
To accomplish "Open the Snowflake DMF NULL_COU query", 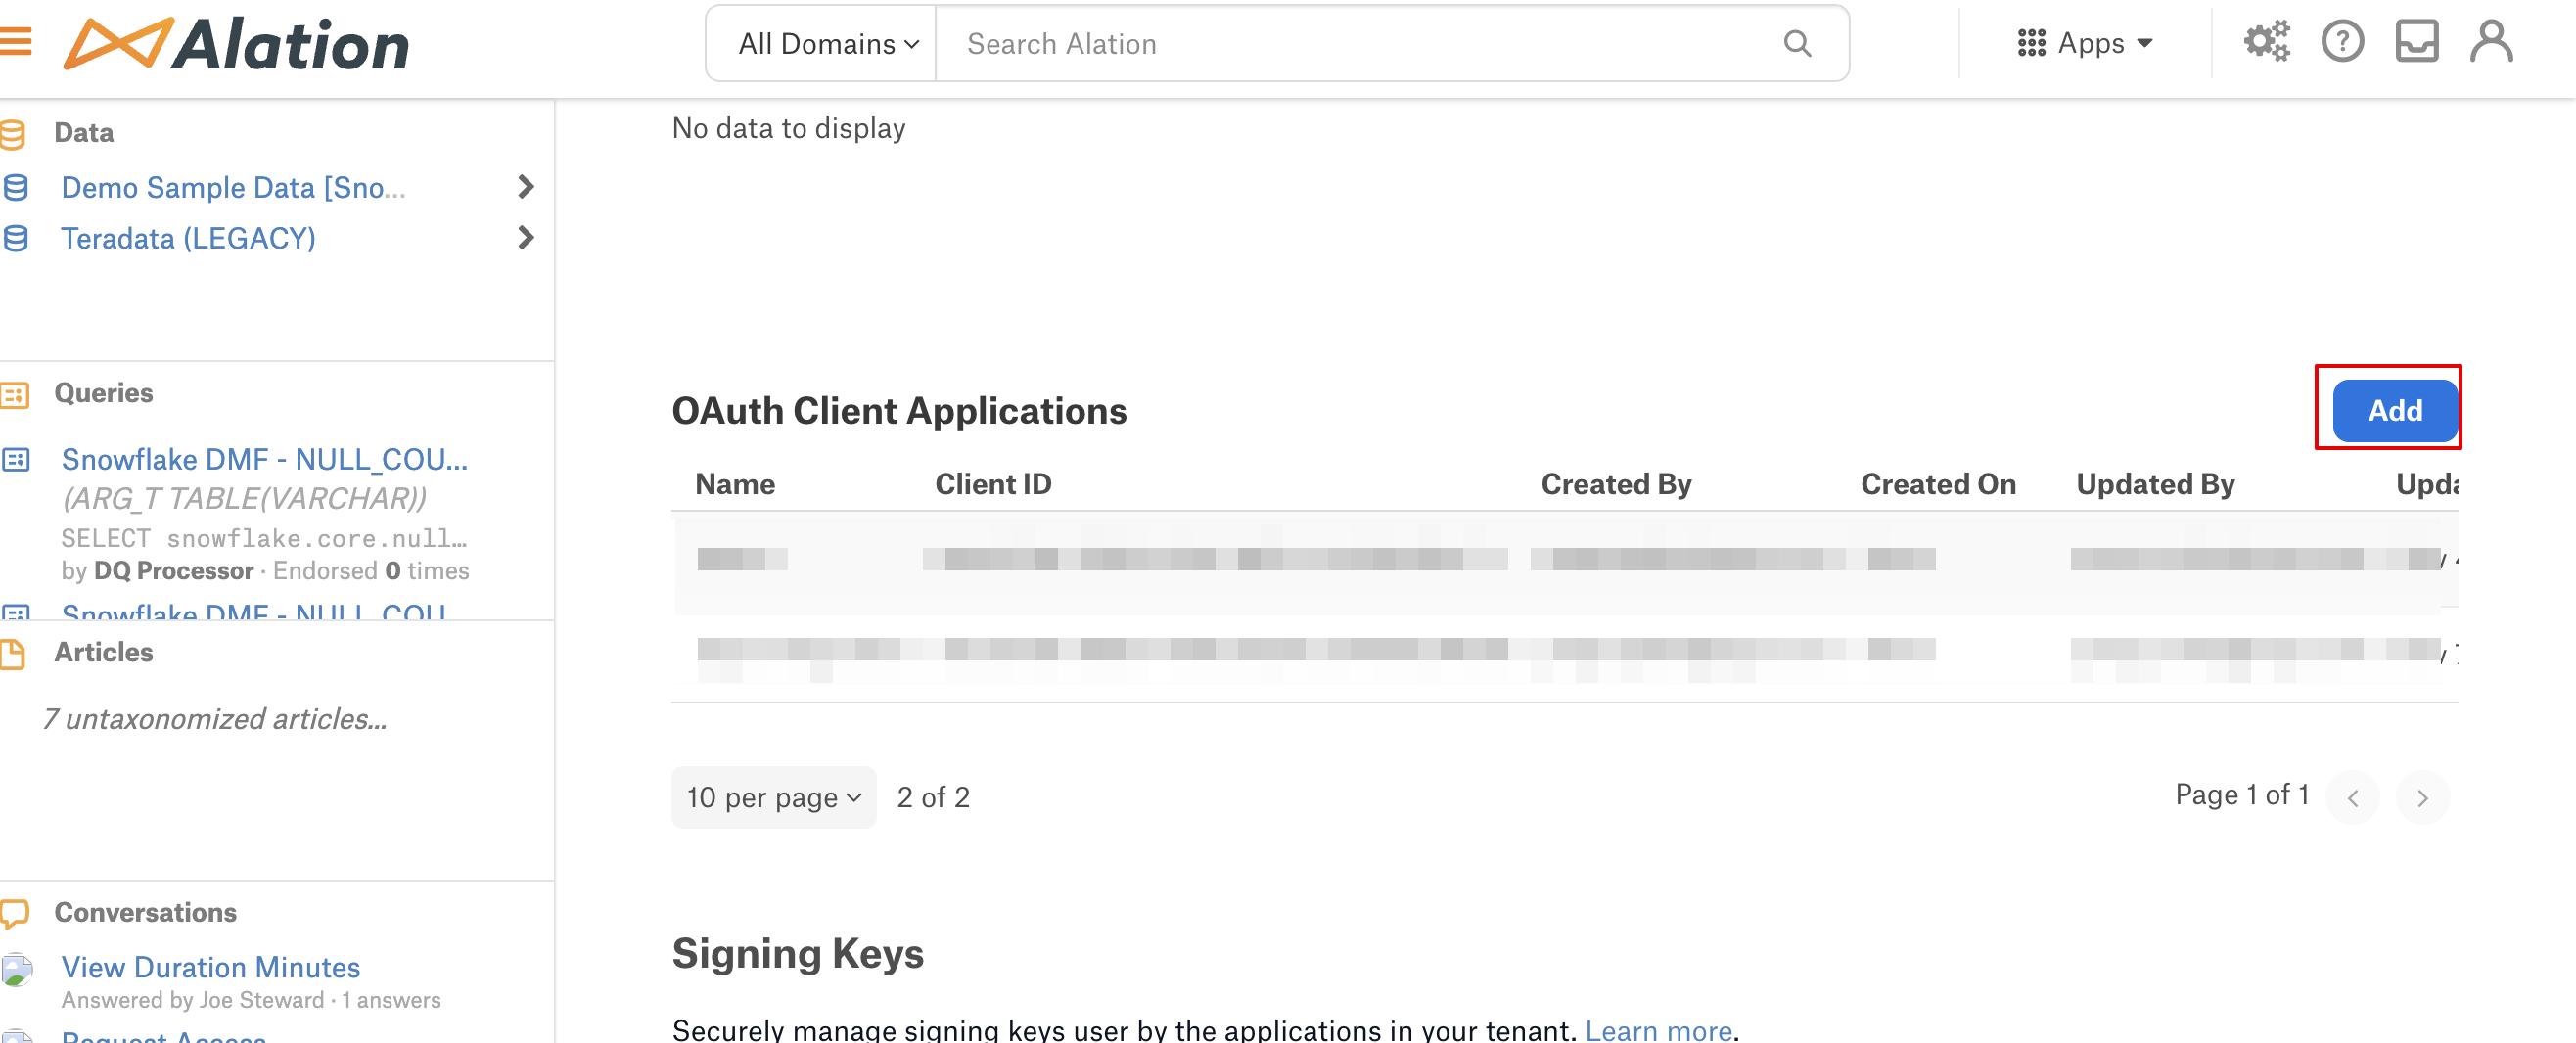I will point(264,459).
